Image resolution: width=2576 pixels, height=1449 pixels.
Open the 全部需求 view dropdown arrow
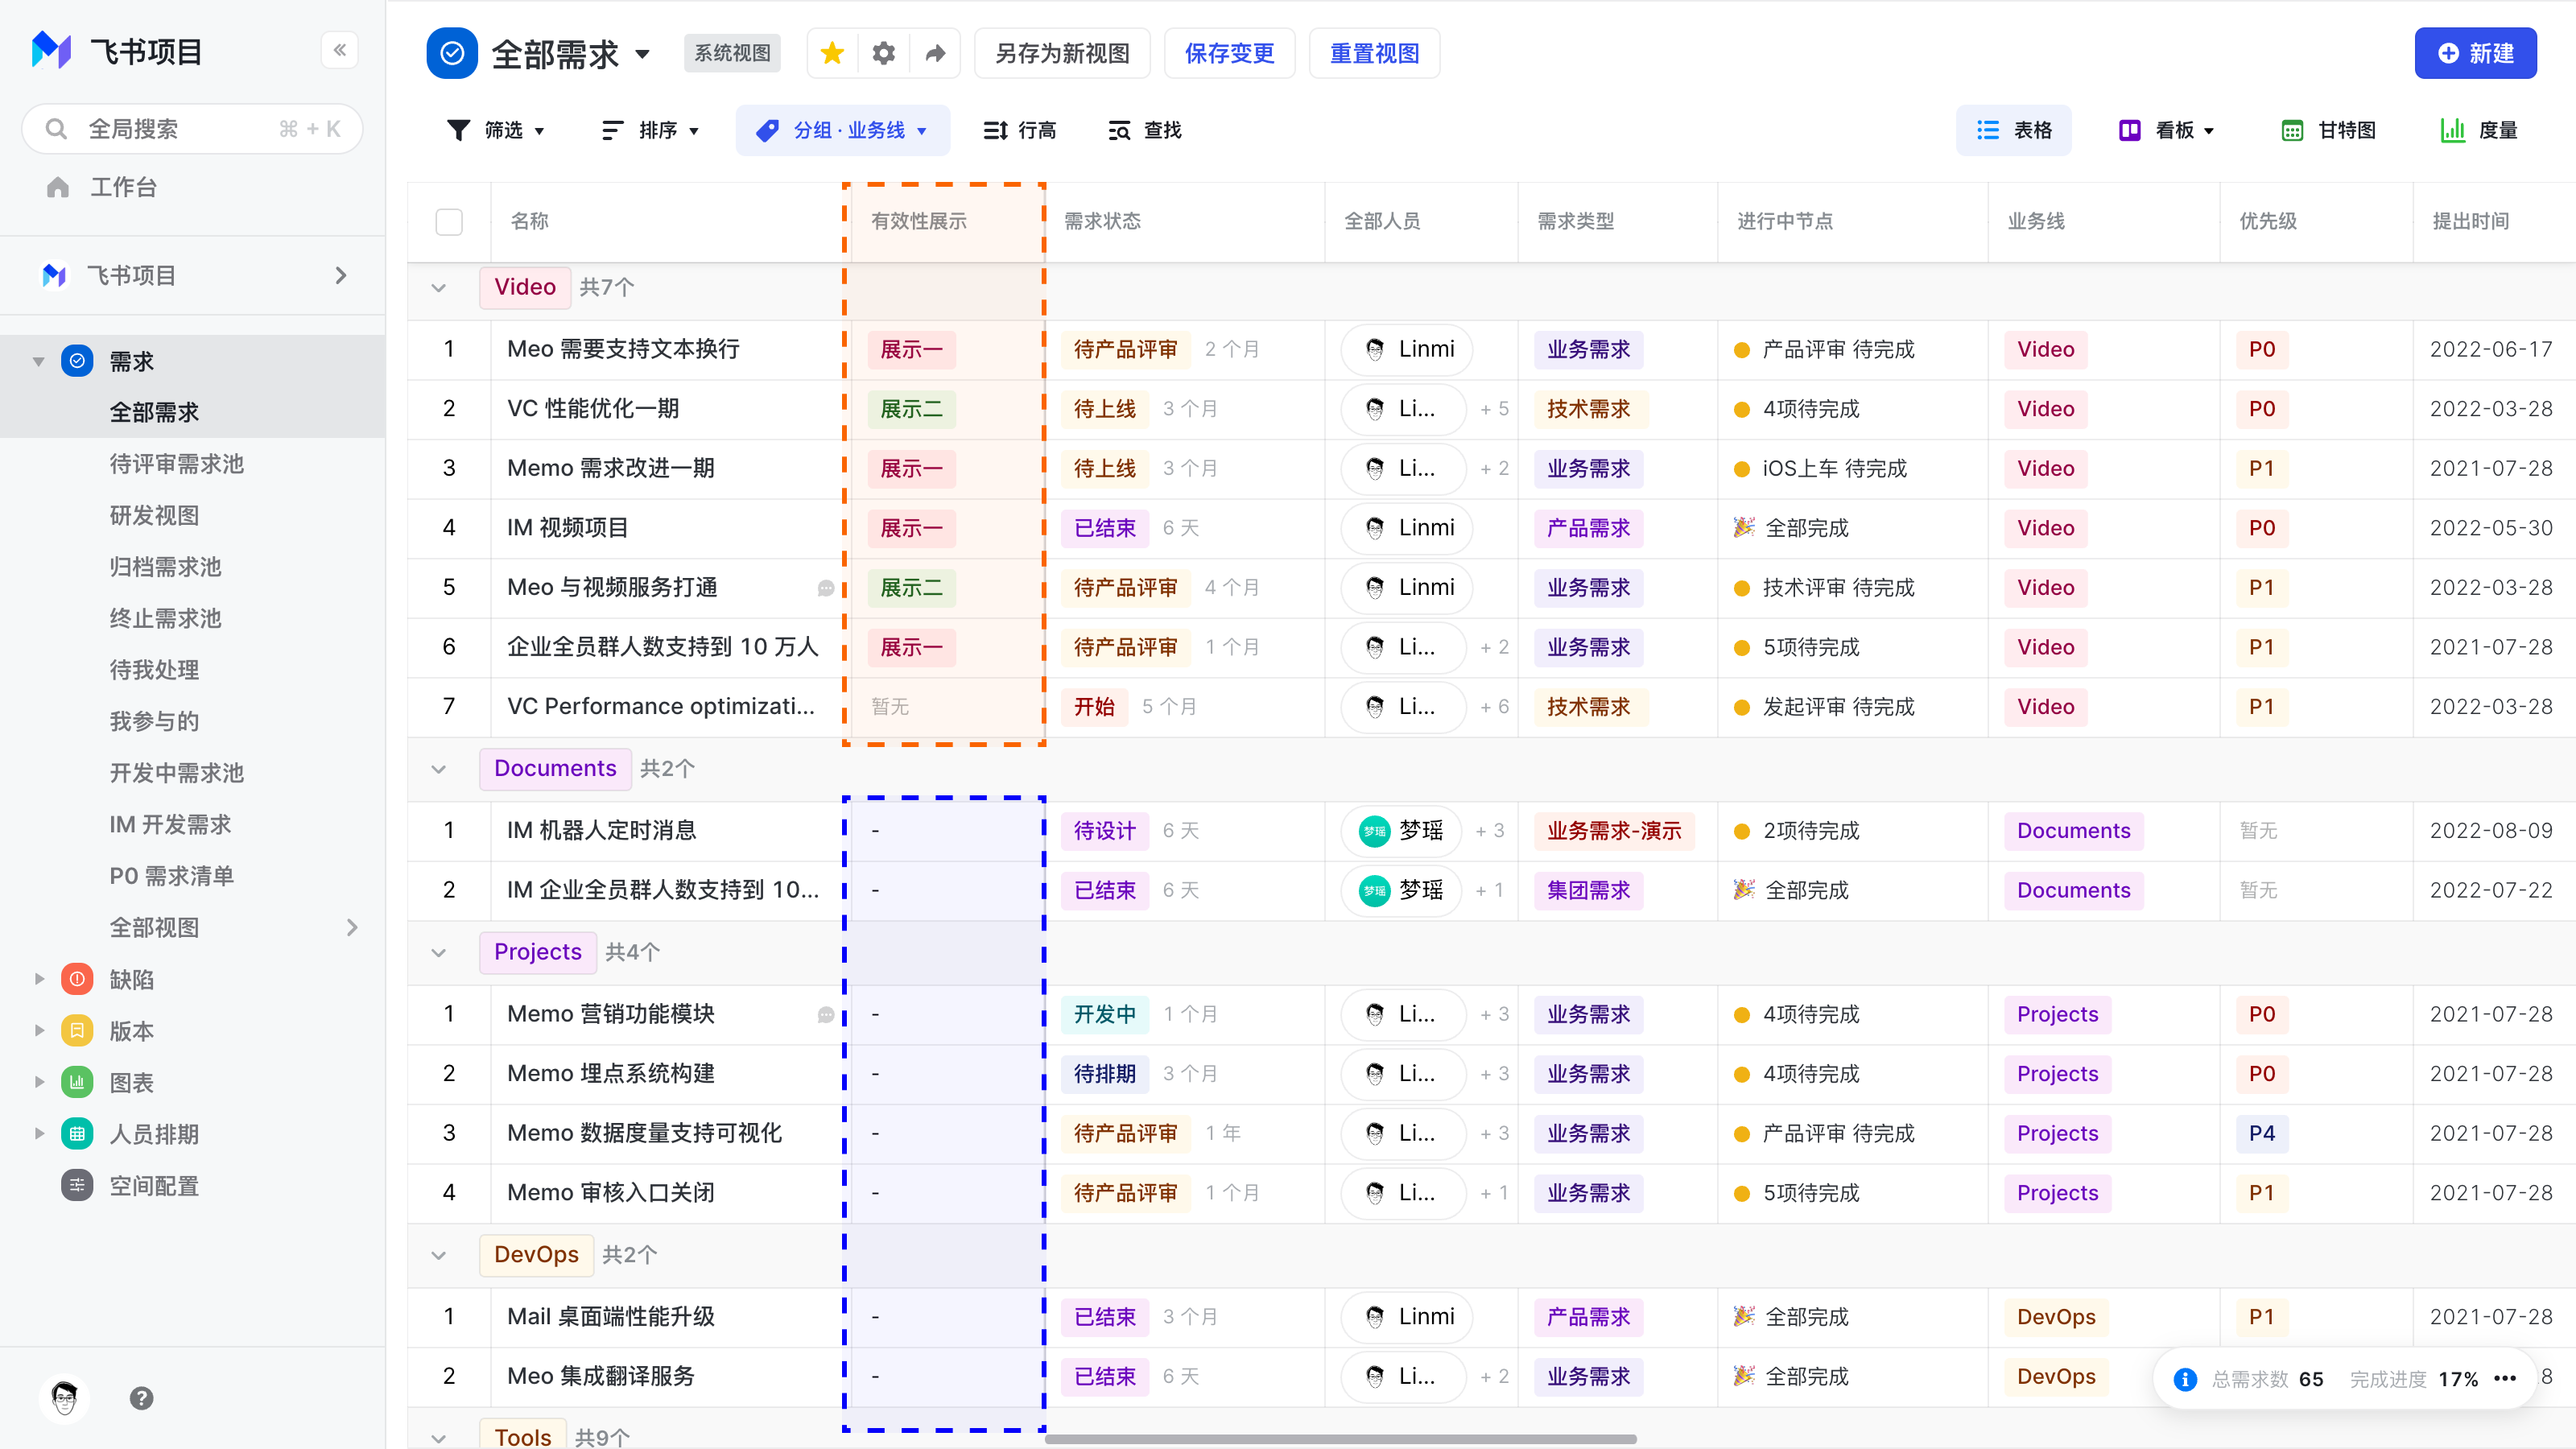click(642, 54)
